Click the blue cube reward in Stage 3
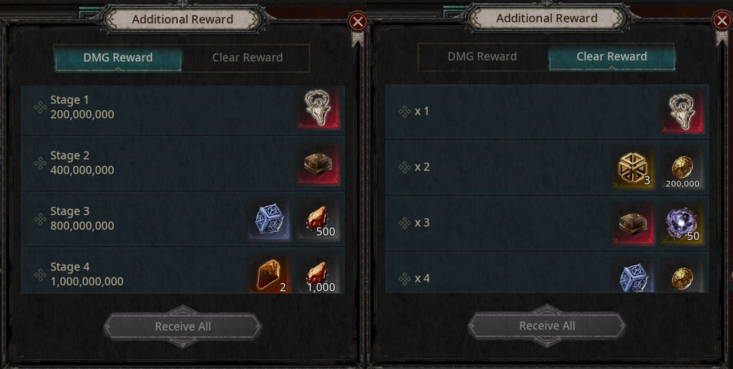Image resolution: width=733 pixels, height=369 pixels. tap(269, 220)
